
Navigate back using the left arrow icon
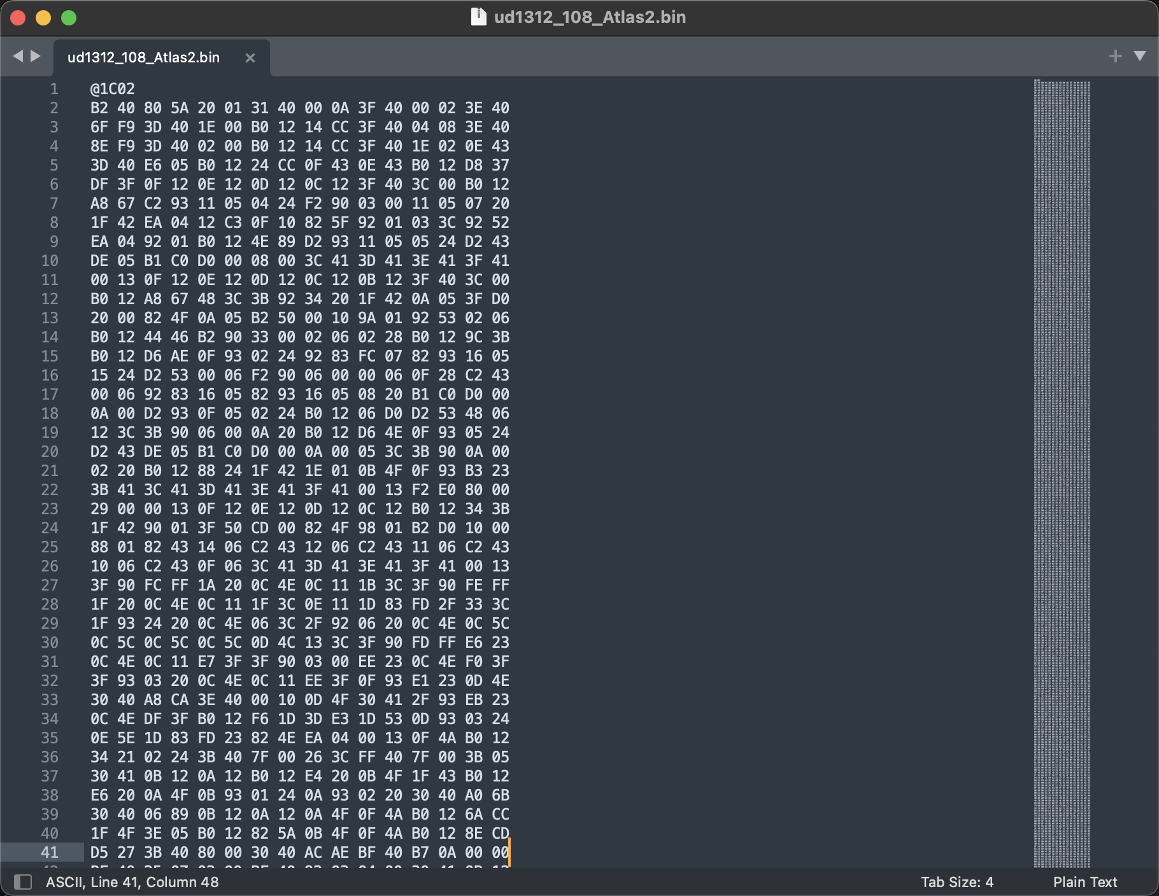pos(17,56)
